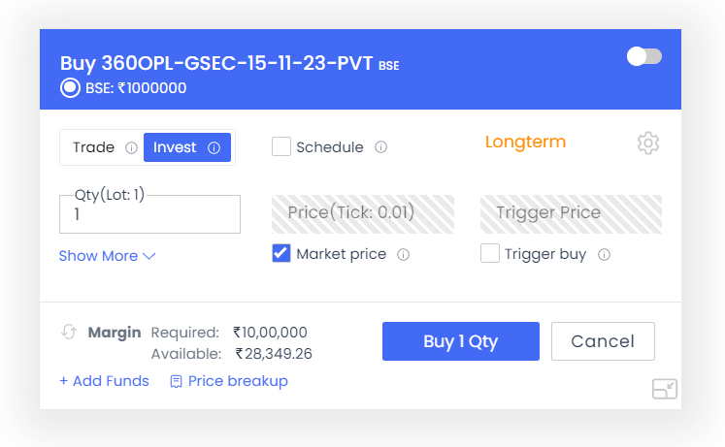Click the Trigger buy info icon
Image resolution: width=725 pixels, height=447 pixels.
pos(604,254)
